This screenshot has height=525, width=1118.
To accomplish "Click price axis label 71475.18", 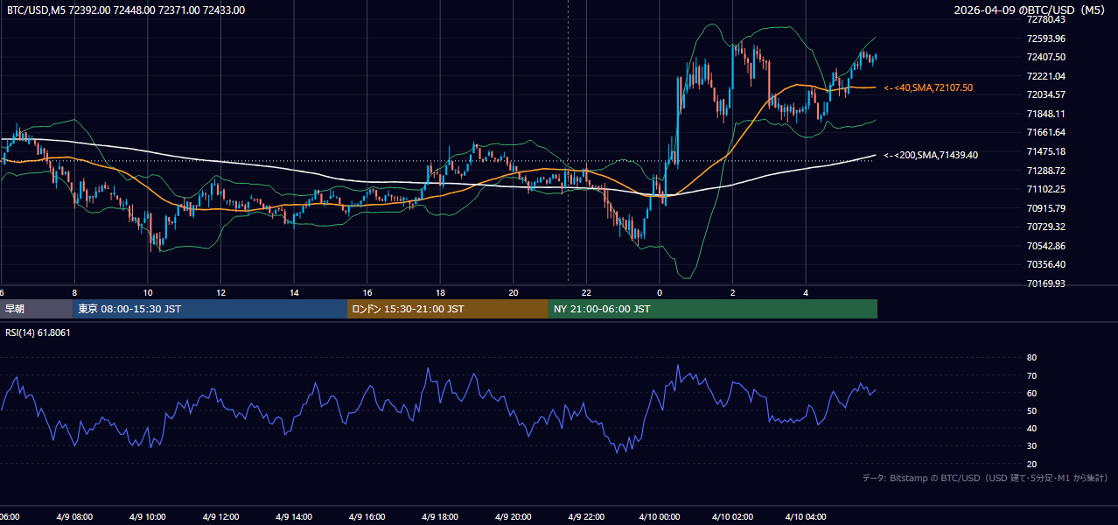I will tap(1045, 151).
